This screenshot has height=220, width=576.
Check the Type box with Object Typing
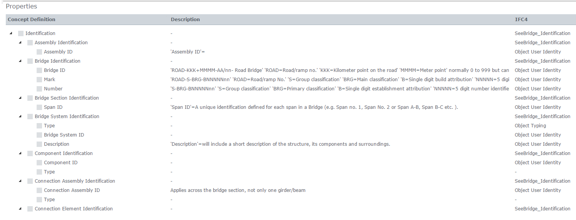(39, 126)
